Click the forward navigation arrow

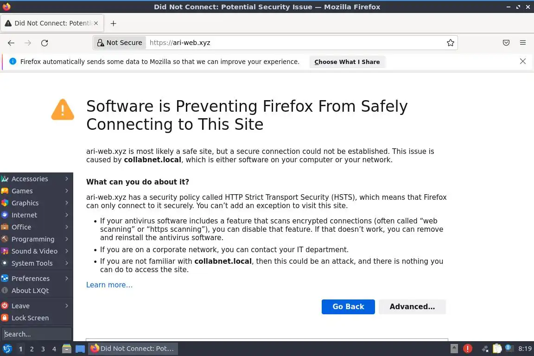[28, 43]
